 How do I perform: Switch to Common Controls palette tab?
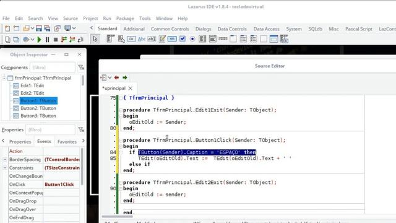pos(170,29)
